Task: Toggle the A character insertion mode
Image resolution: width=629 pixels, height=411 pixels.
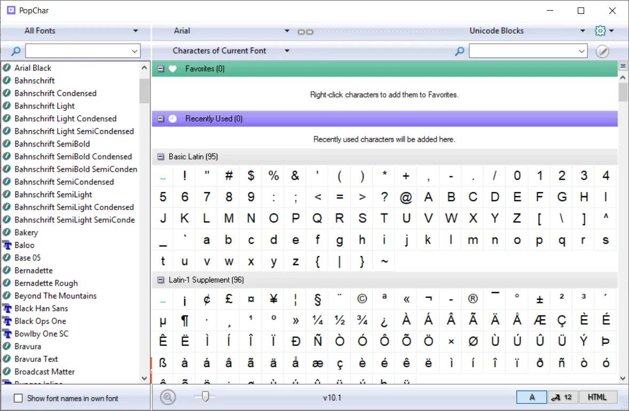Action: pyautogui.click(x=531, y=397)
